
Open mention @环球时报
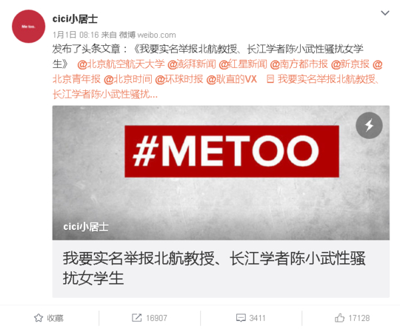click(x=179, y=79)
